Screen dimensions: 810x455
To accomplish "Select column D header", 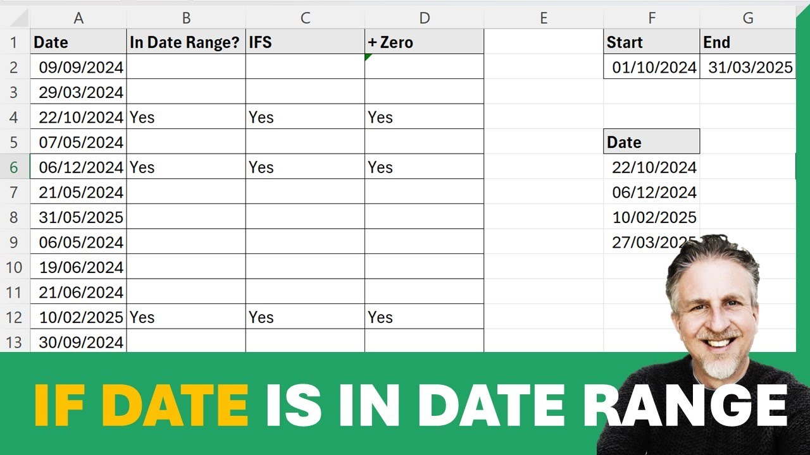I will coord(424,18).
